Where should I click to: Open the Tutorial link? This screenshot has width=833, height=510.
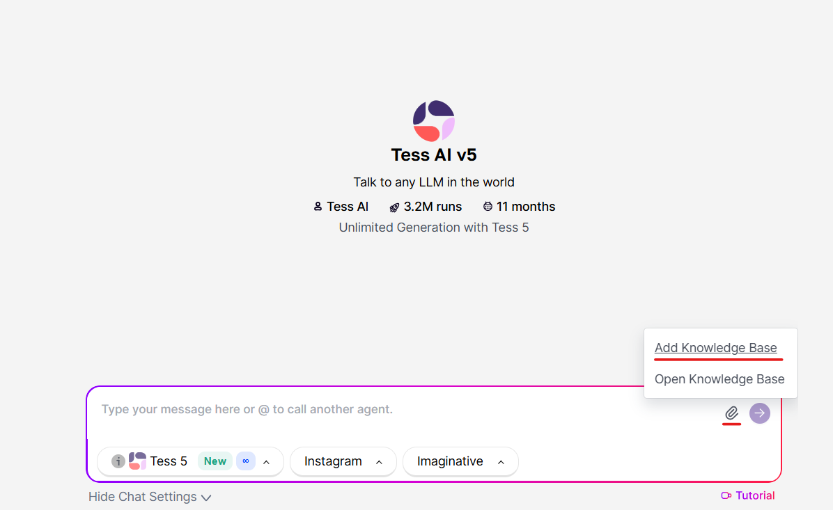pos(748,495)
